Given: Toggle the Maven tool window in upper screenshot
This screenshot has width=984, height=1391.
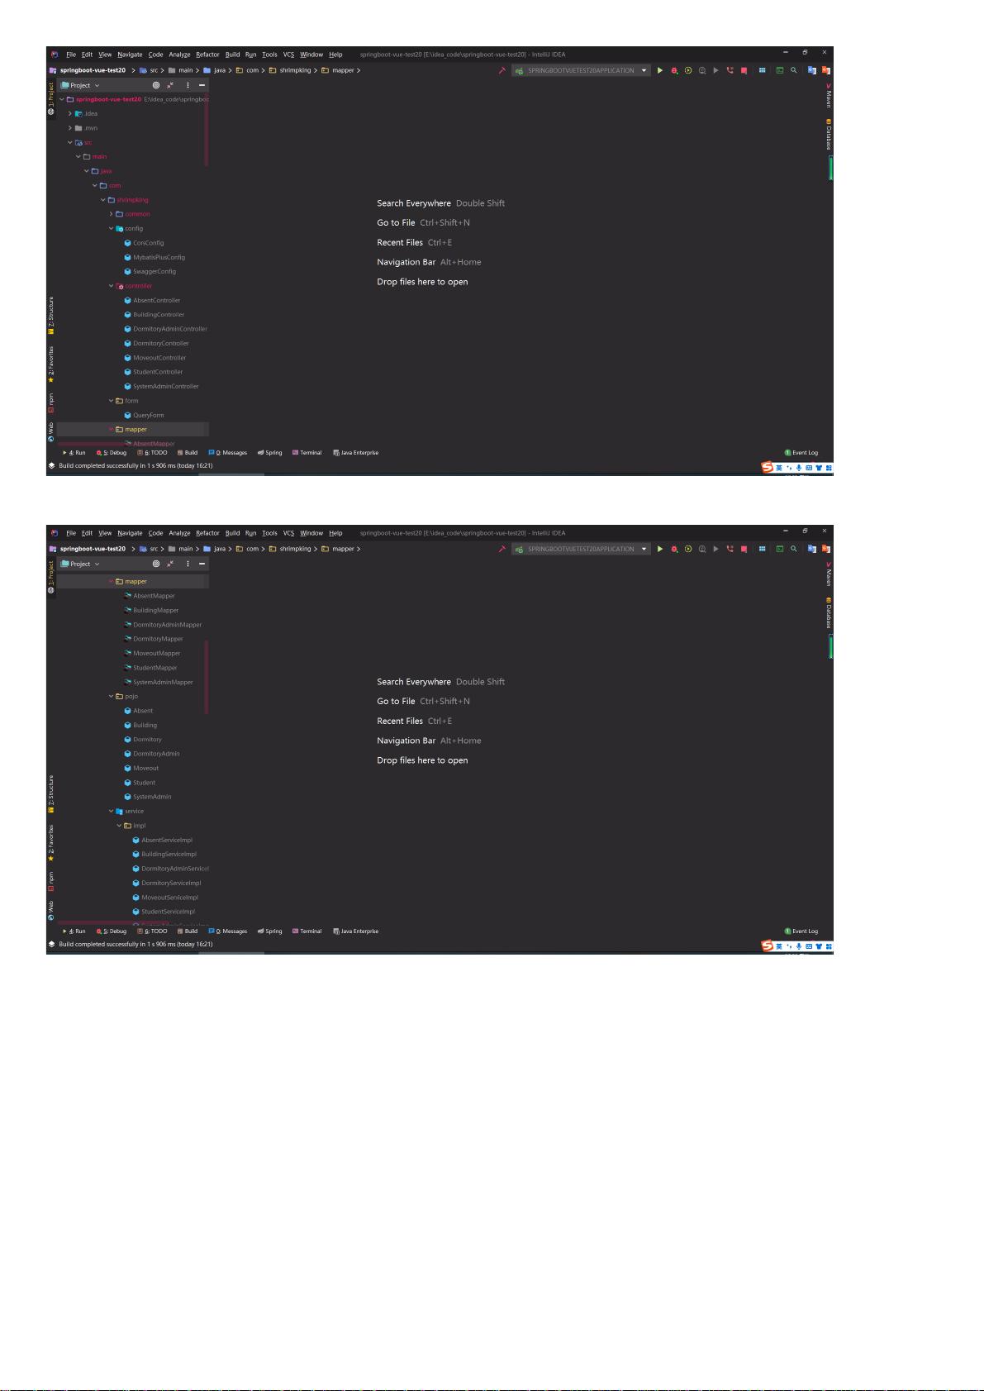Looking at the screenshot, I should tap(829, 95).
